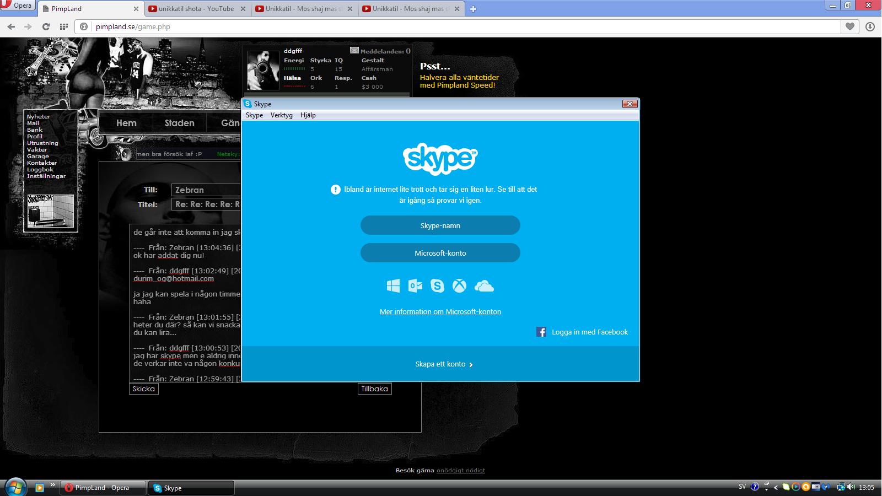This screenshot has width=882, height=496.
Task: Open Mail in PimpLand sidebar
Action: point(33,123)
